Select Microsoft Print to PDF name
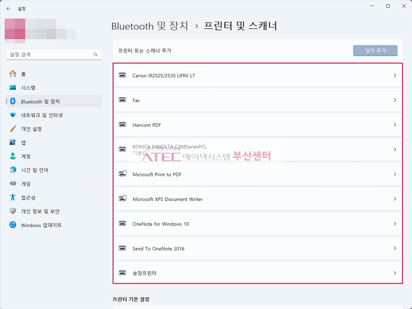This screenshot has height=309, width=412. pos(157,175)
